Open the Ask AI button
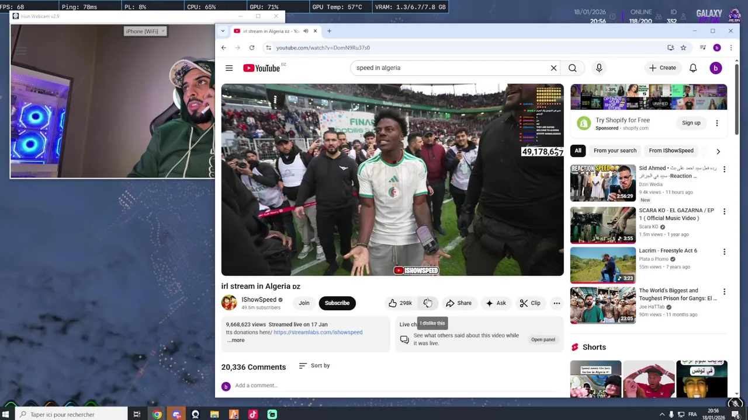Screen dimensions: 748x420 496,303
